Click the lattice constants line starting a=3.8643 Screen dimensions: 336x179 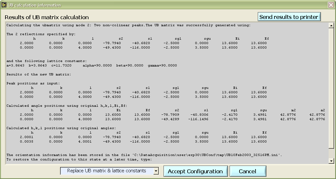coord(91,66)
